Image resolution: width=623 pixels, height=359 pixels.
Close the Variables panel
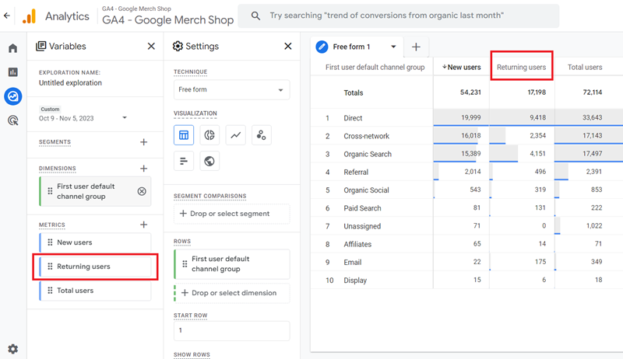[151, 47]
